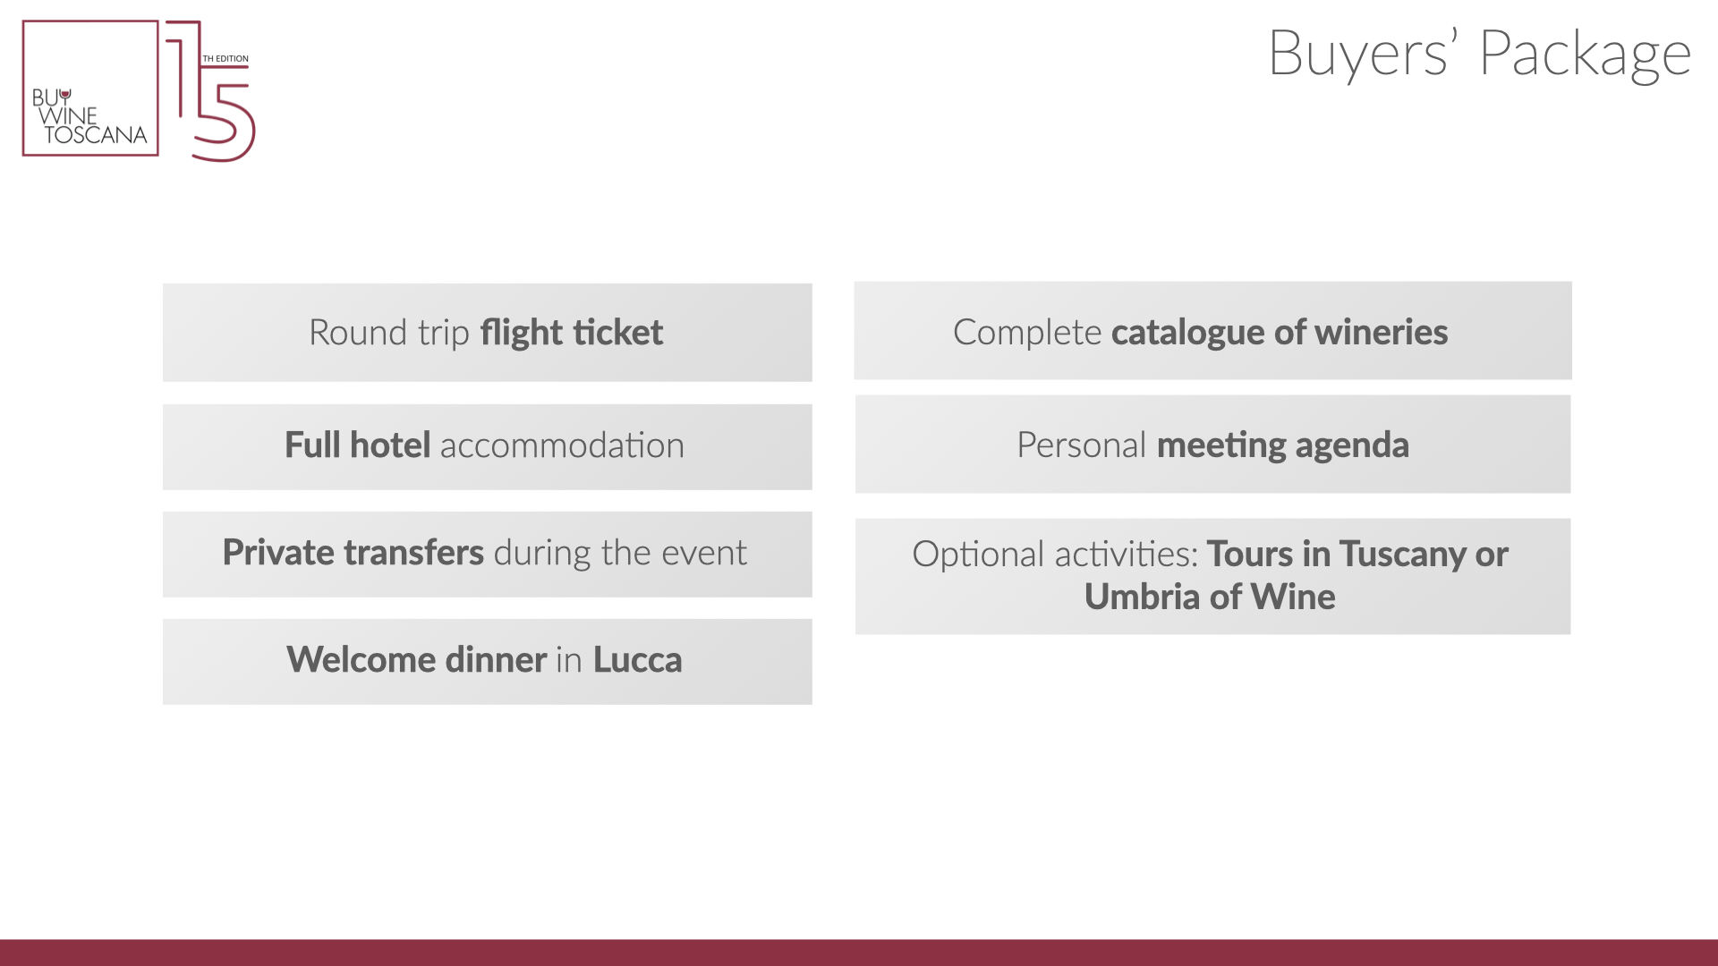The height and width of the screenshot is (966, 1718).
Task: Click the wine glass in the BUY logo
Action: 65,95
